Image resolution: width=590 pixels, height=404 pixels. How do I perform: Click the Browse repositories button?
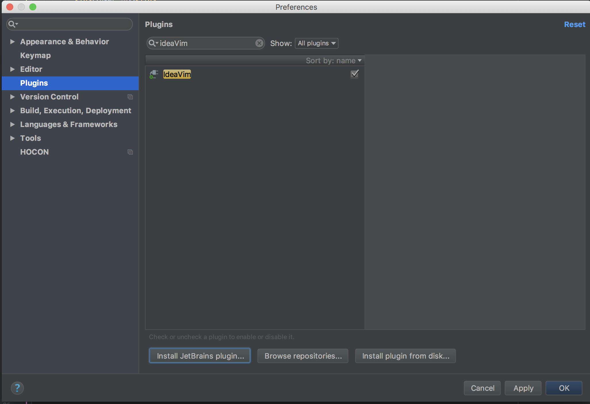(303, 356)
